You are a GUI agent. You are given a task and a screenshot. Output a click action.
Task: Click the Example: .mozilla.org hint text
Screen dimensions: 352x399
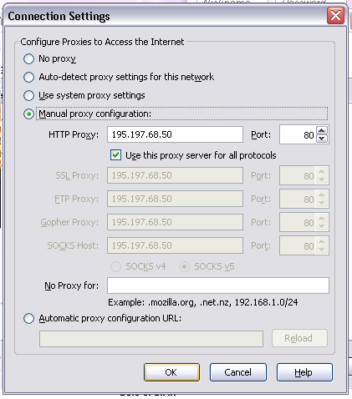point(203,302)
